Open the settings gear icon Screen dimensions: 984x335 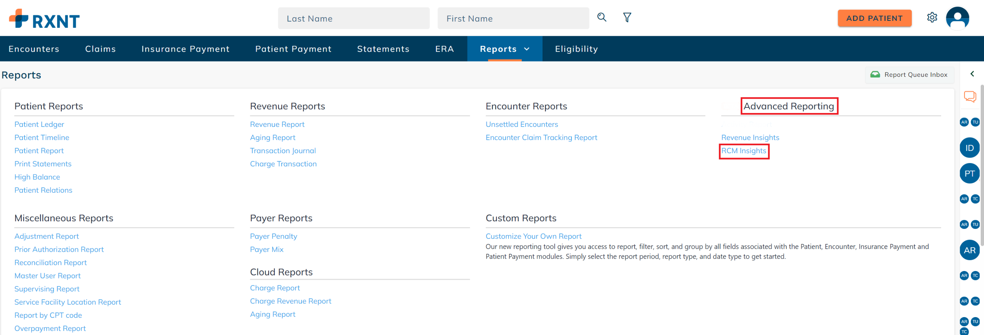(932, 17)
